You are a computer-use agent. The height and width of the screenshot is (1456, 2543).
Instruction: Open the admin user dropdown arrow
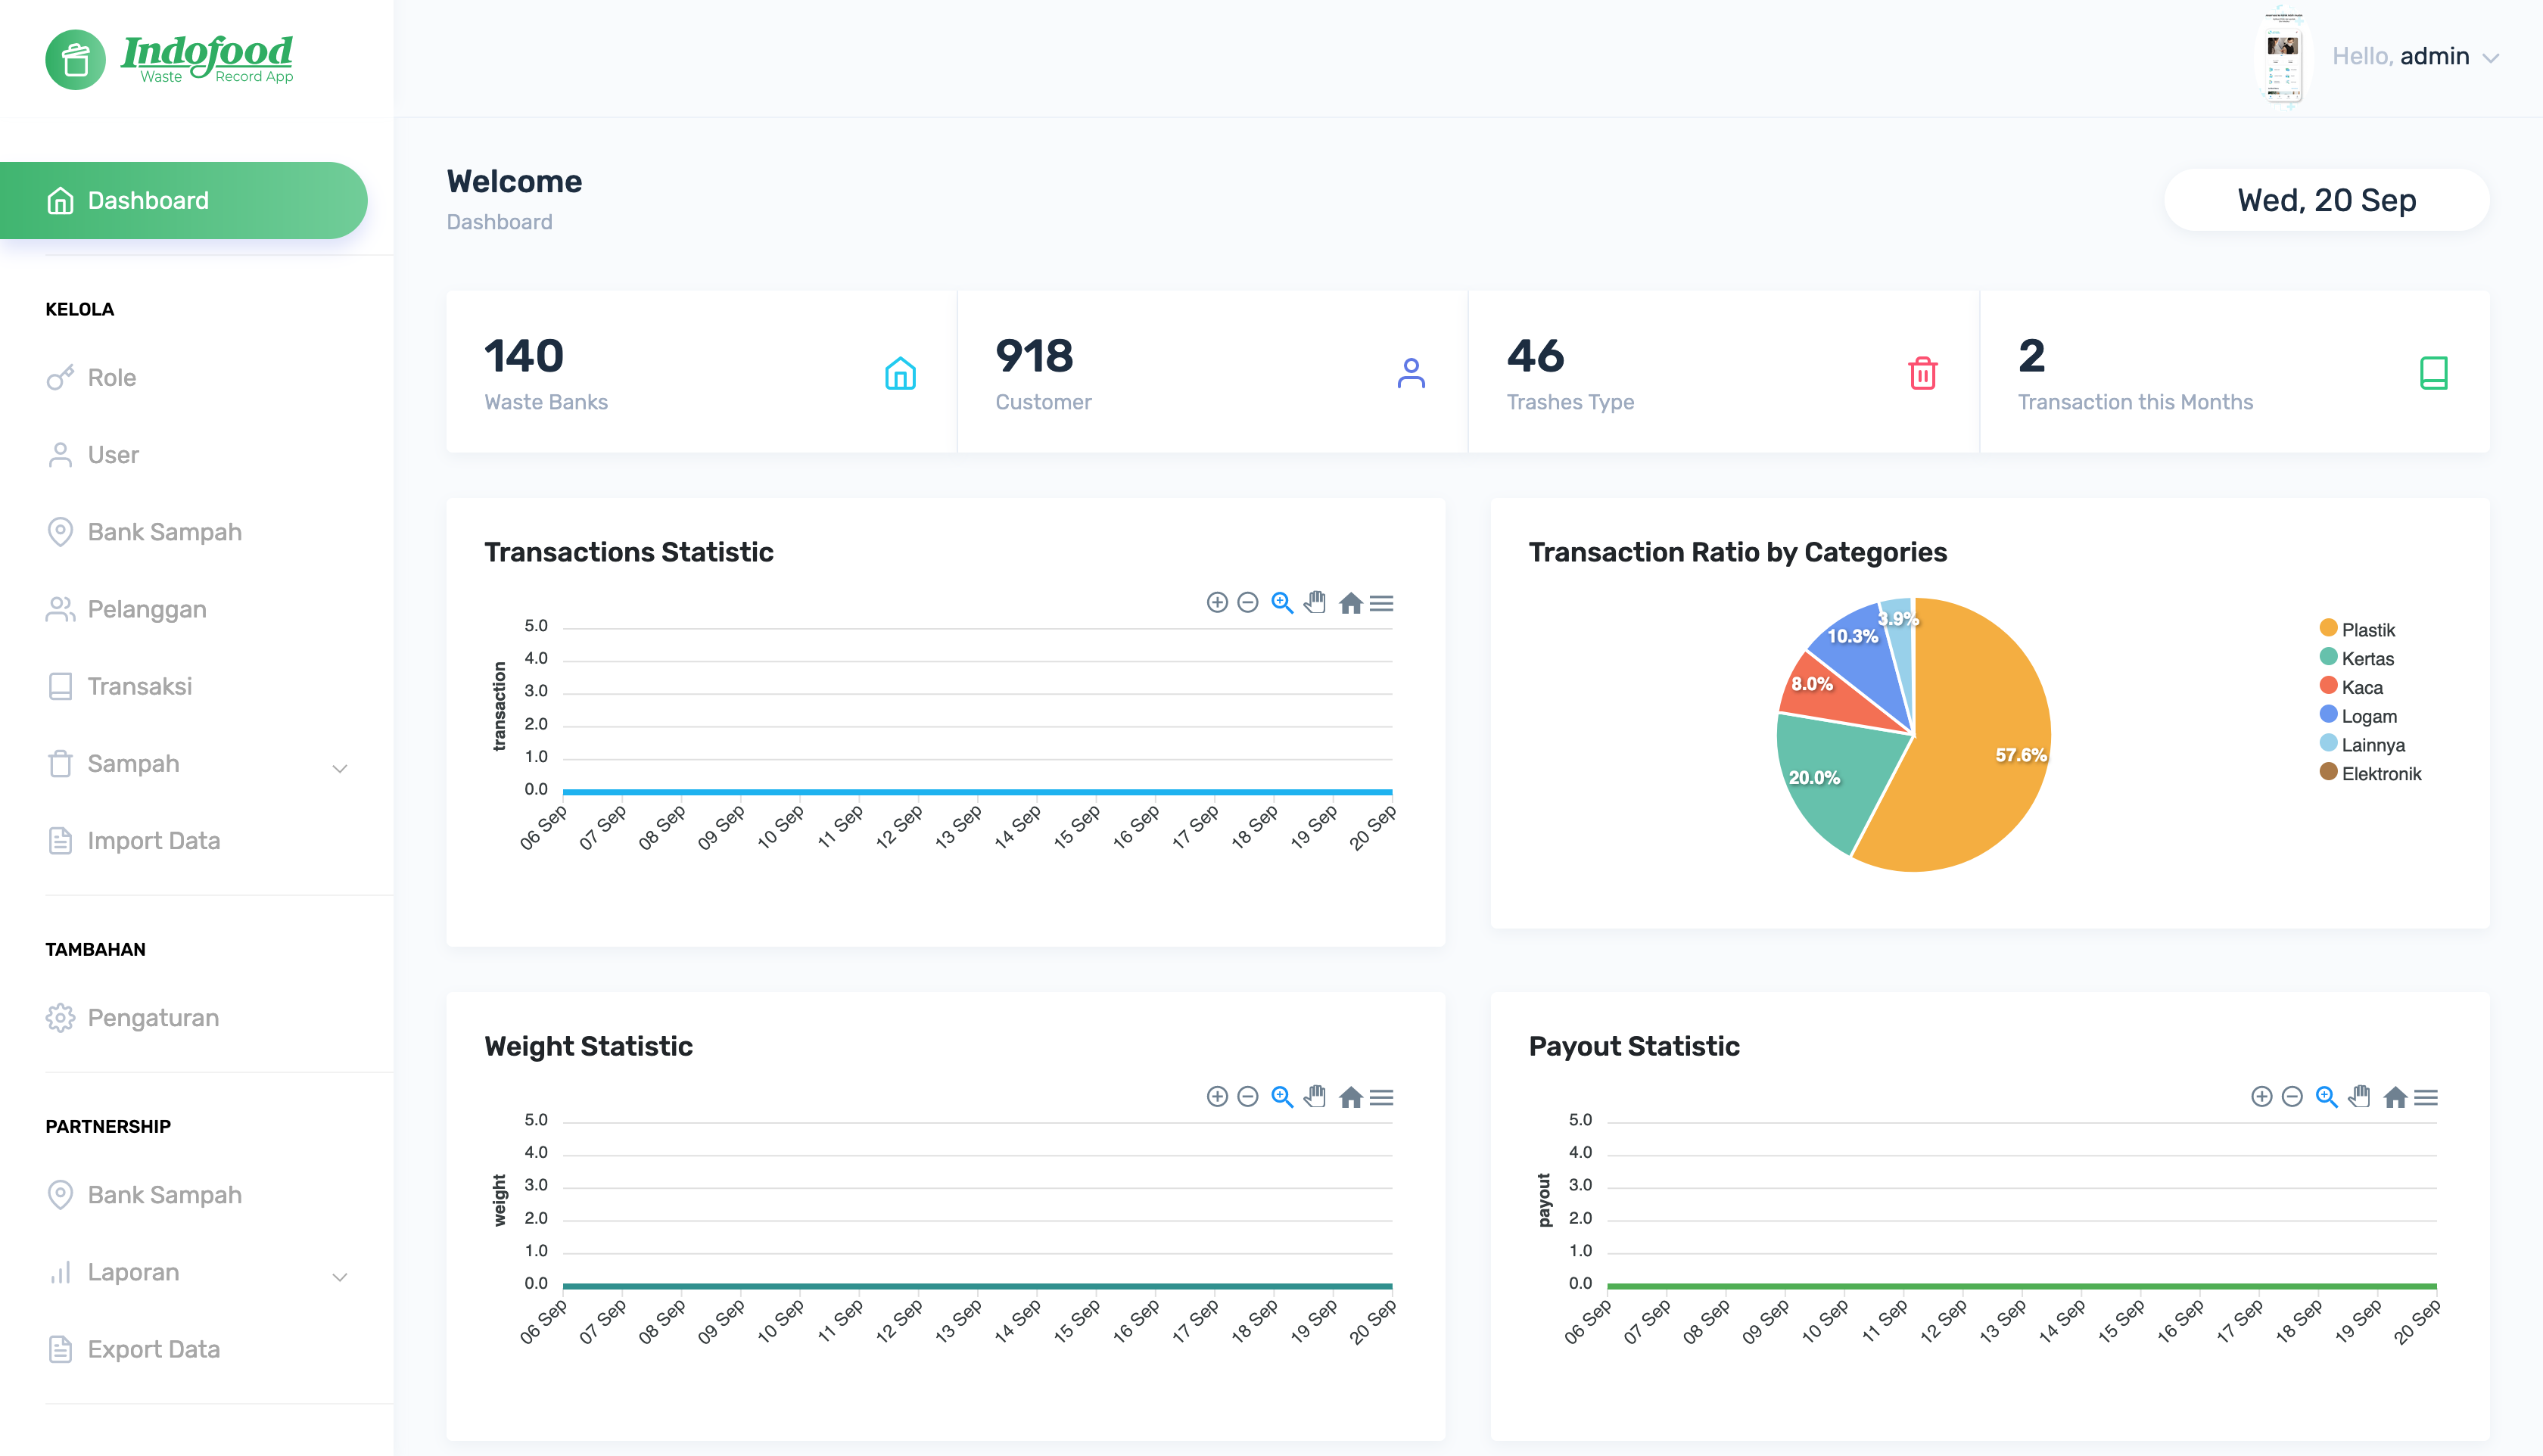click(2492, 58)
